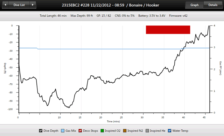
Task: Toggle the Water Temp checkbox
Action: (x=169, y=130)
